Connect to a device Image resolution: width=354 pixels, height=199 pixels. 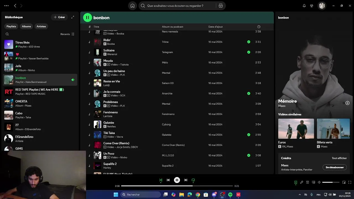[314, 182]
